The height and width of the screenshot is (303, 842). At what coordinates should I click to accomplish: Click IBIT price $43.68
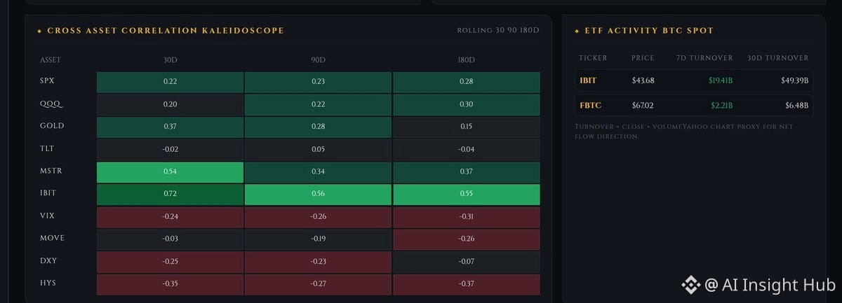(x=643, y=80)
